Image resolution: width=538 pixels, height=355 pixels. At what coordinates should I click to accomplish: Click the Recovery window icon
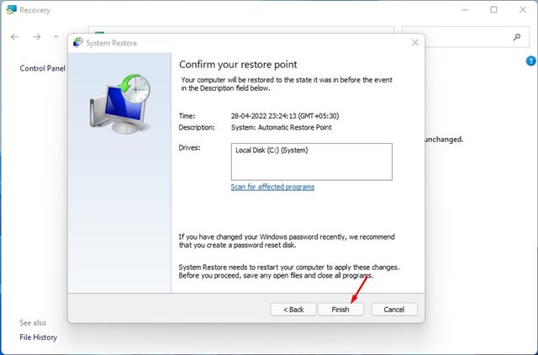[11, 10]
